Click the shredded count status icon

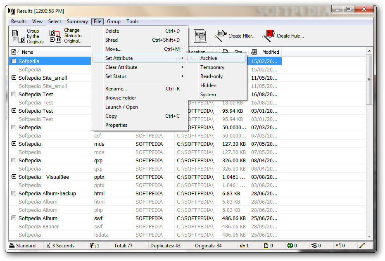[314, 246]
